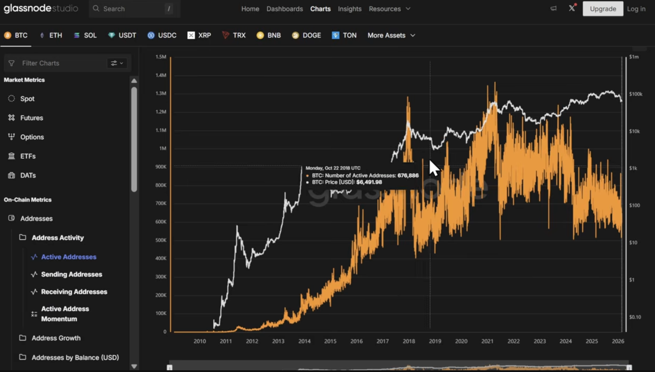
Task: Click the Ethereum diamond icon
Action: (x=42, y=35)
